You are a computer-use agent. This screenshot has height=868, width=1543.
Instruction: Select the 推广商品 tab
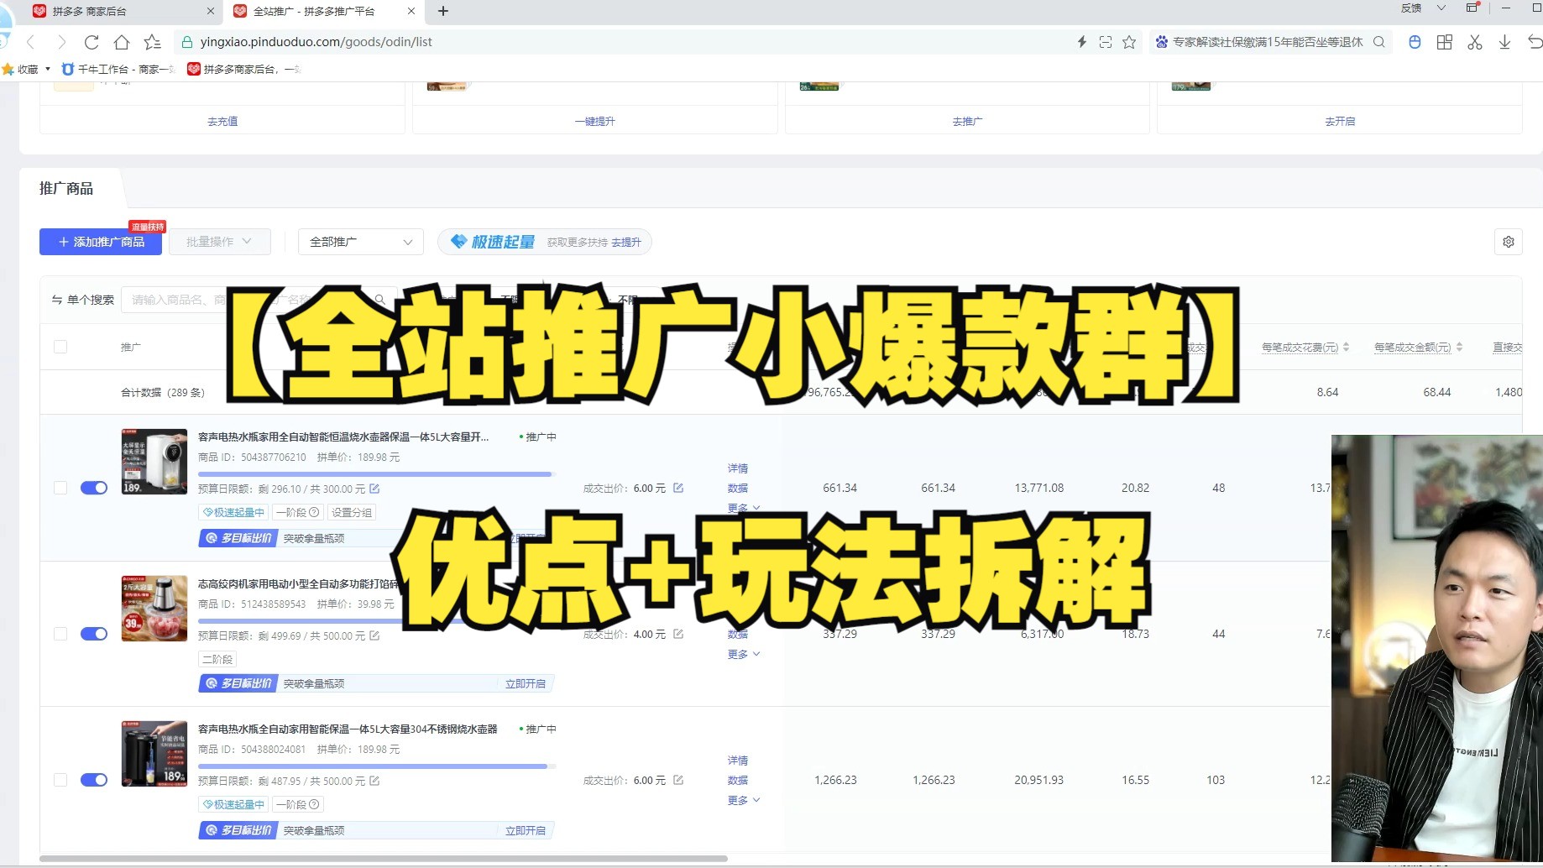point(66,188)
